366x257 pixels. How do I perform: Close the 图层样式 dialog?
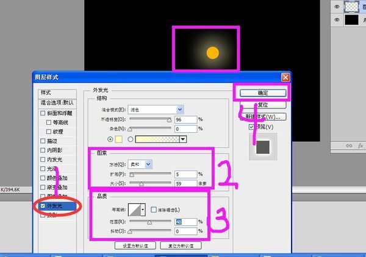point(285,77)
